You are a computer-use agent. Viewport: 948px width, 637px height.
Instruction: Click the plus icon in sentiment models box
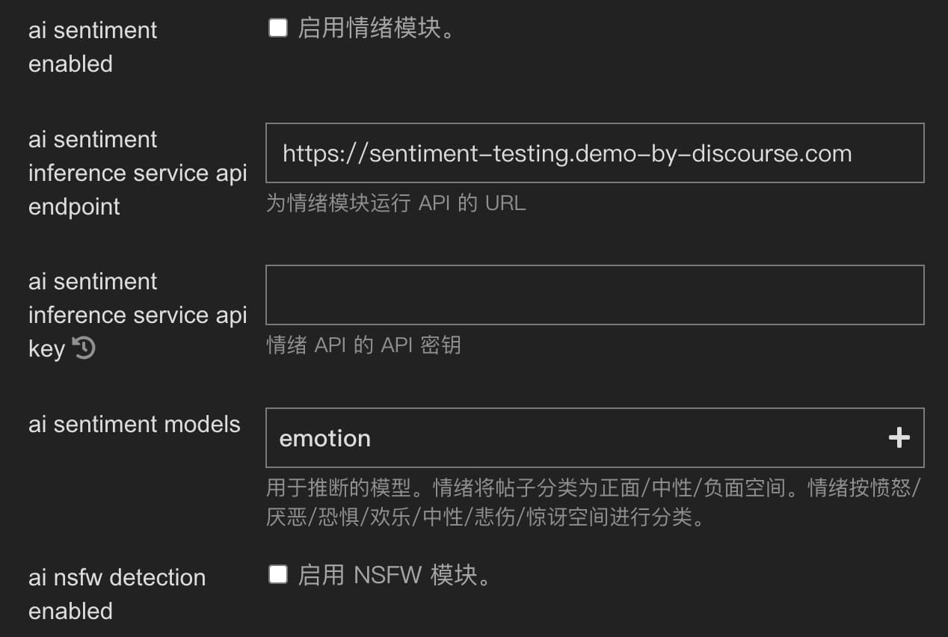click(899, 437)
